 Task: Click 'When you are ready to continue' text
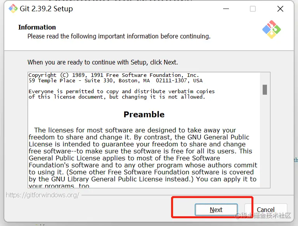point(102,62)
